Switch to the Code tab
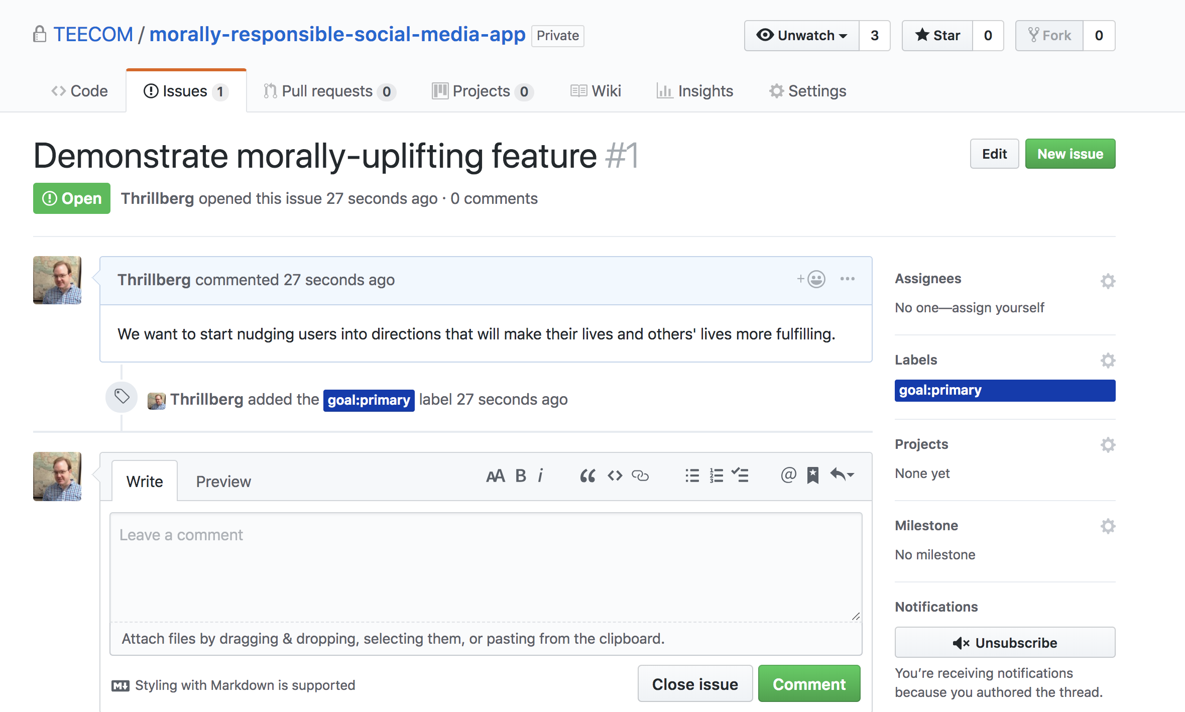This screenshot has height=712, width=1185. point(79,91)
